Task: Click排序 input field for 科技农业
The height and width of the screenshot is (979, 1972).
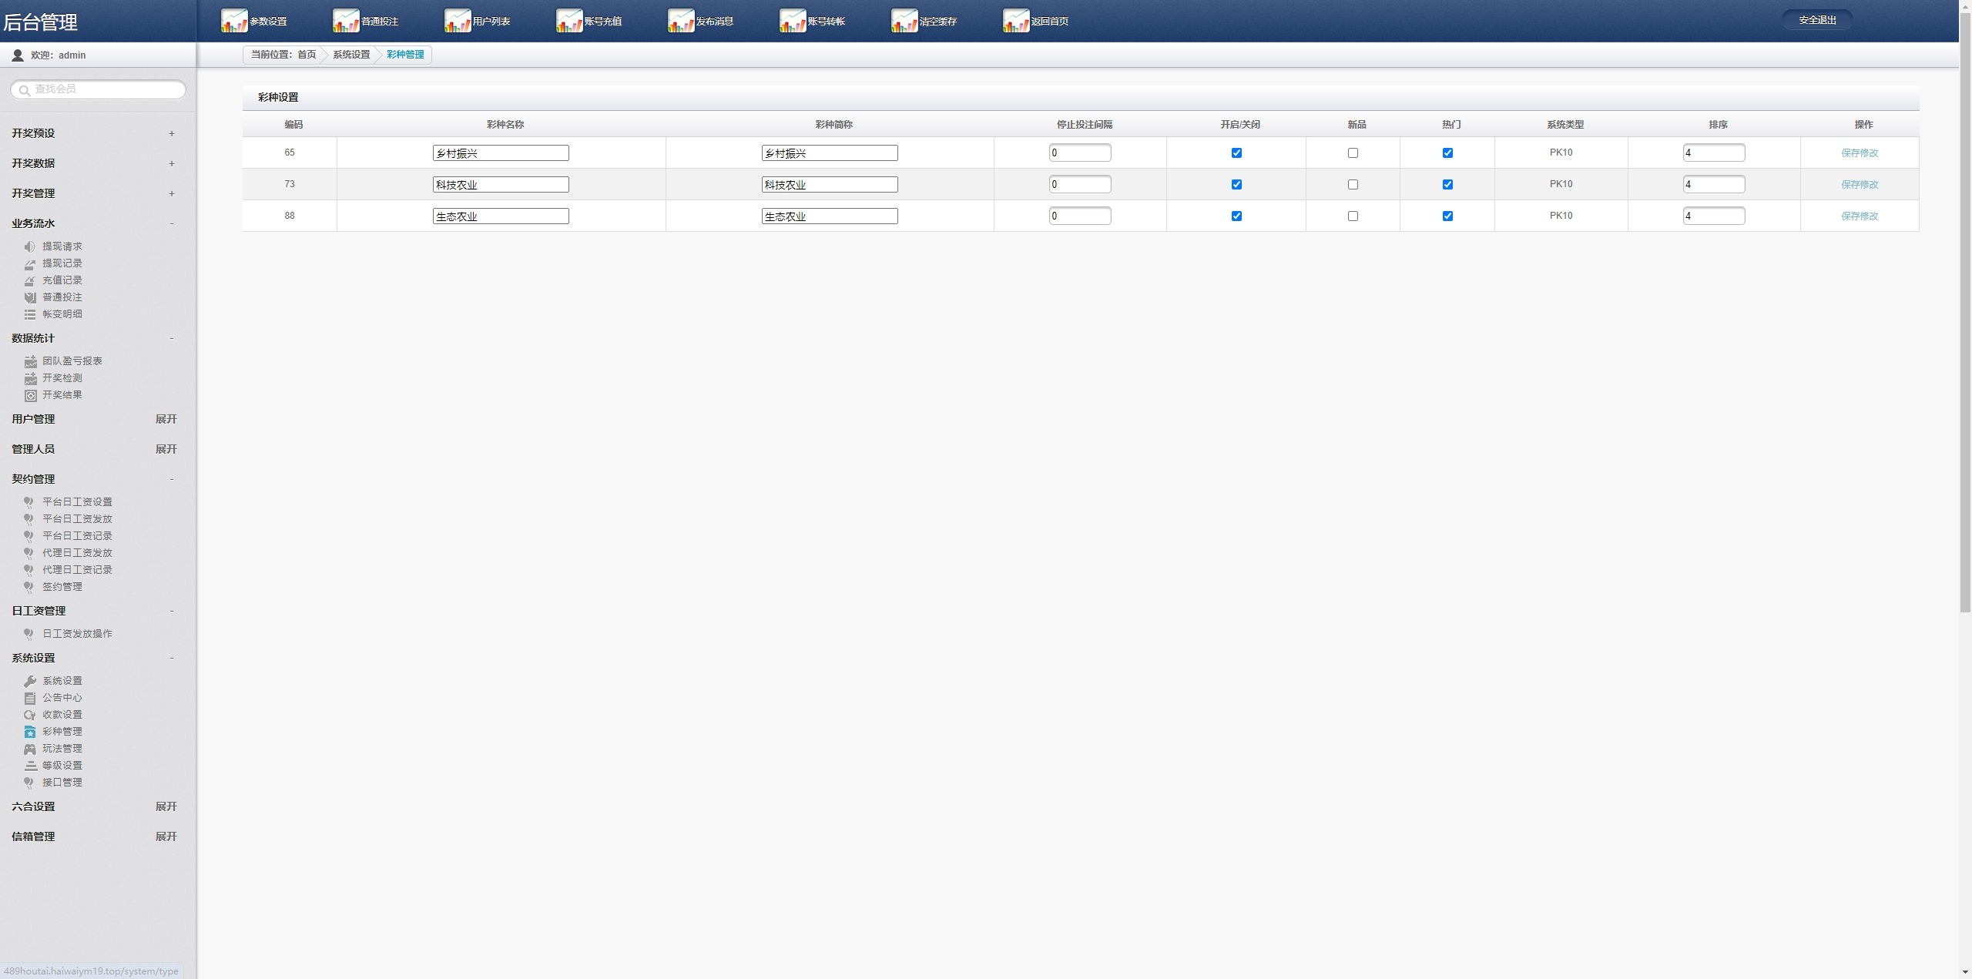Action: [1713, 184]
